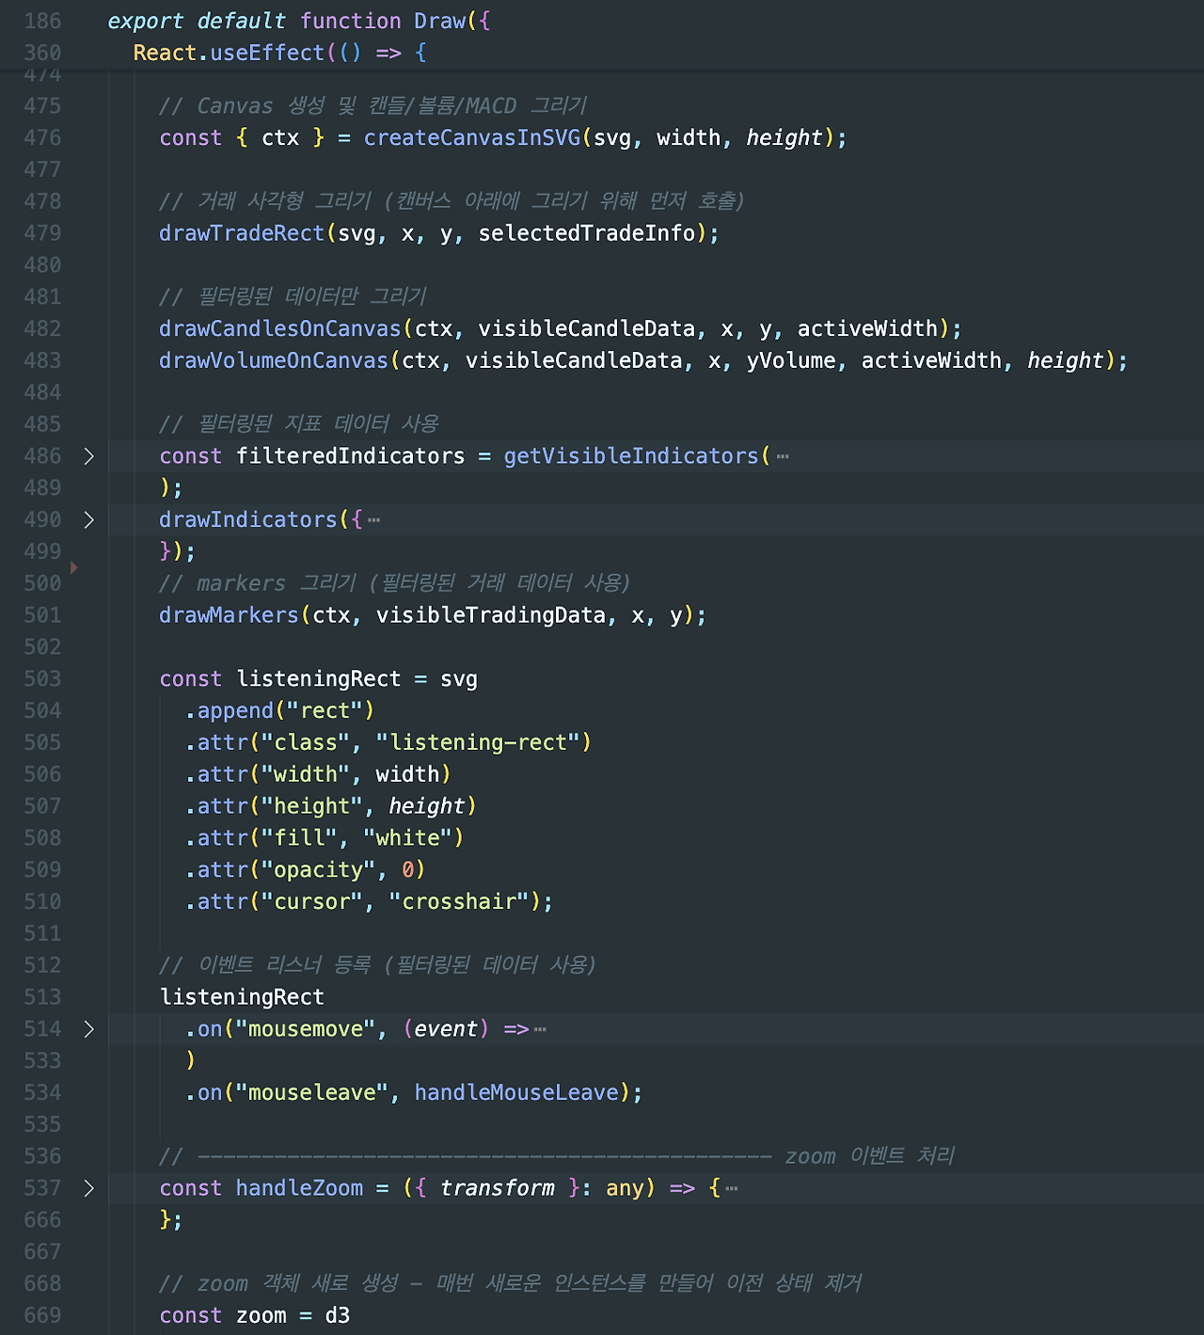The height and width of the screenshot is (1335, 1204).
Task: Click the transform parameter in handleZoom
Action: pos(498,1188)
